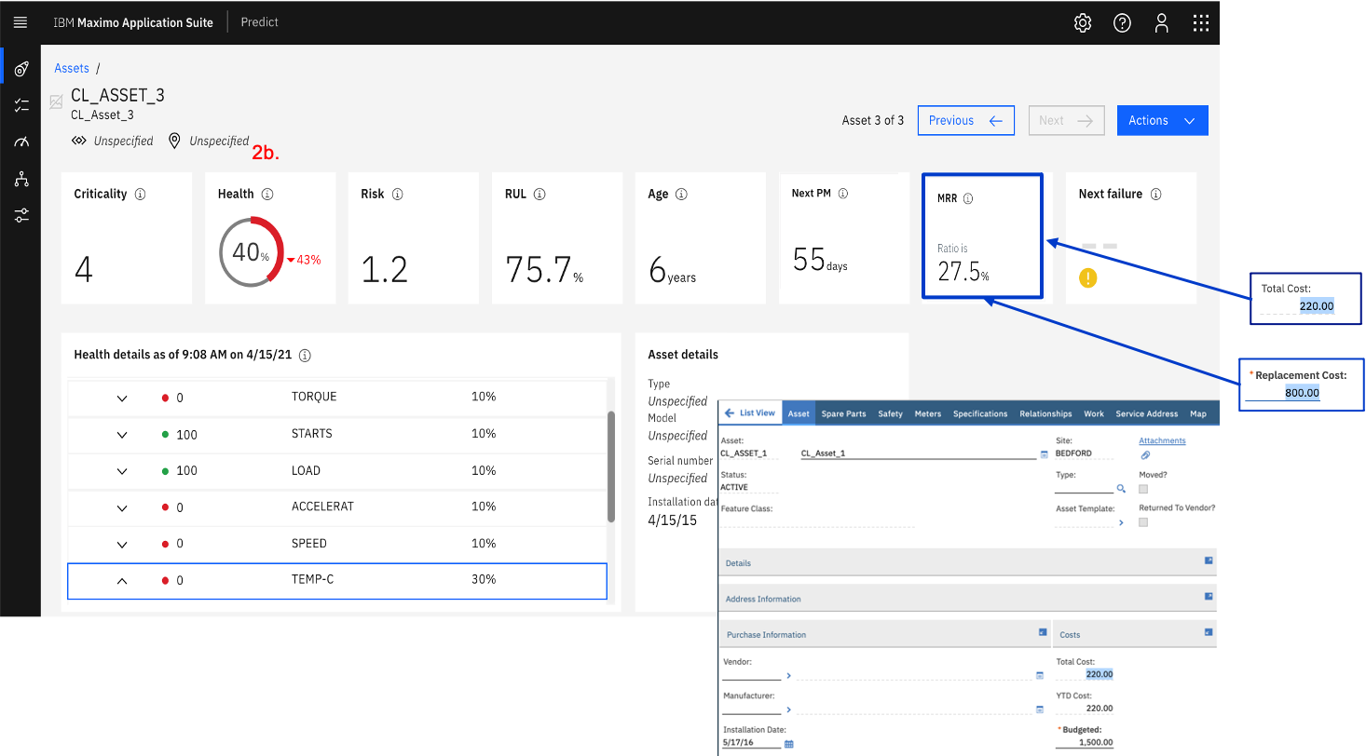This screenshot has width=1366, height=756.
Task: Open the checklist icon in left sidebar
Action: tap(21, 106)
